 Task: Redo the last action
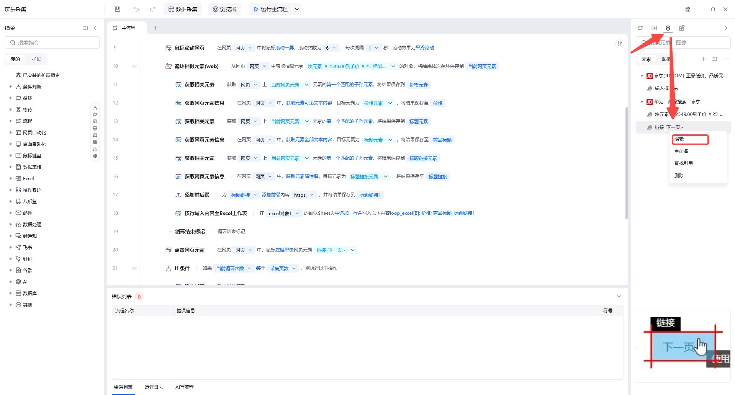pos(152,9)
